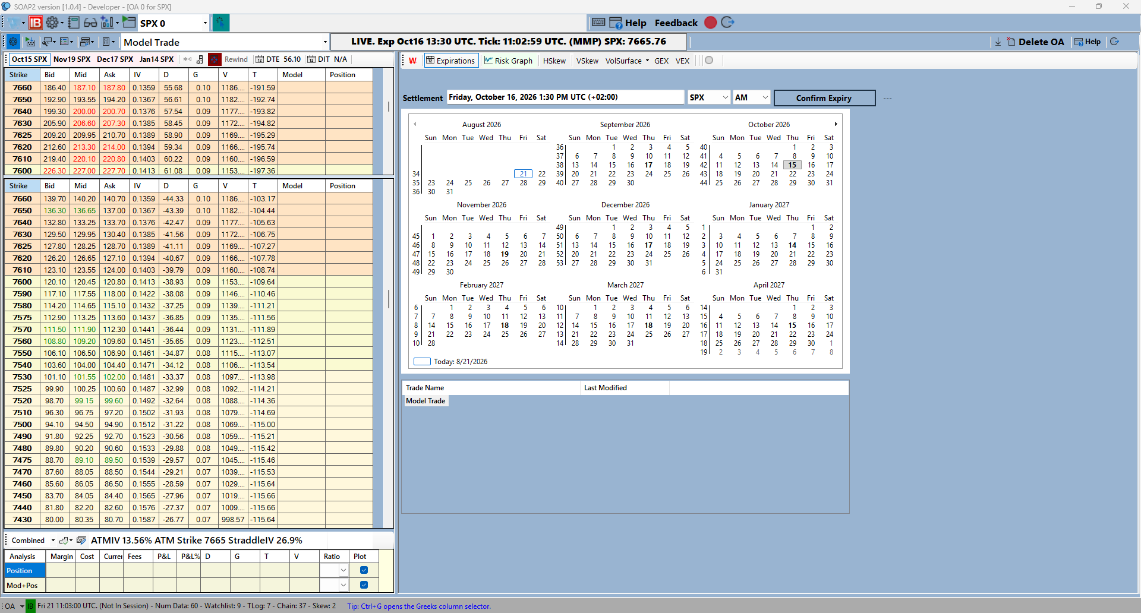1141x613 pixels.
Task: Open the HSkew tab
Action: tap(554, 61)
